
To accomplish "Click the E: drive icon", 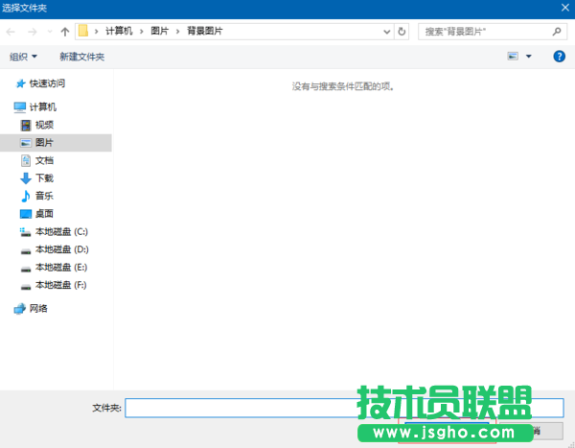I will [x=26, y=270].
